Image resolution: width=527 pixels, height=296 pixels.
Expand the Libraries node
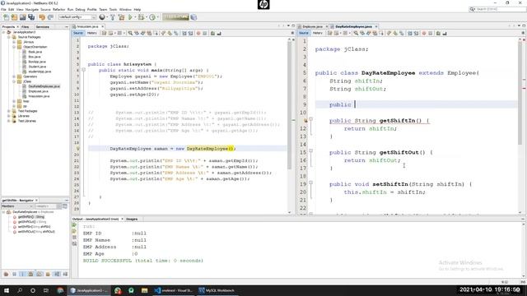[9, 116]
